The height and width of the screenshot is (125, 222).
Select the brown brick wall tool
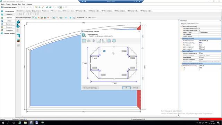pyautogui.click(x=18, y=41)
